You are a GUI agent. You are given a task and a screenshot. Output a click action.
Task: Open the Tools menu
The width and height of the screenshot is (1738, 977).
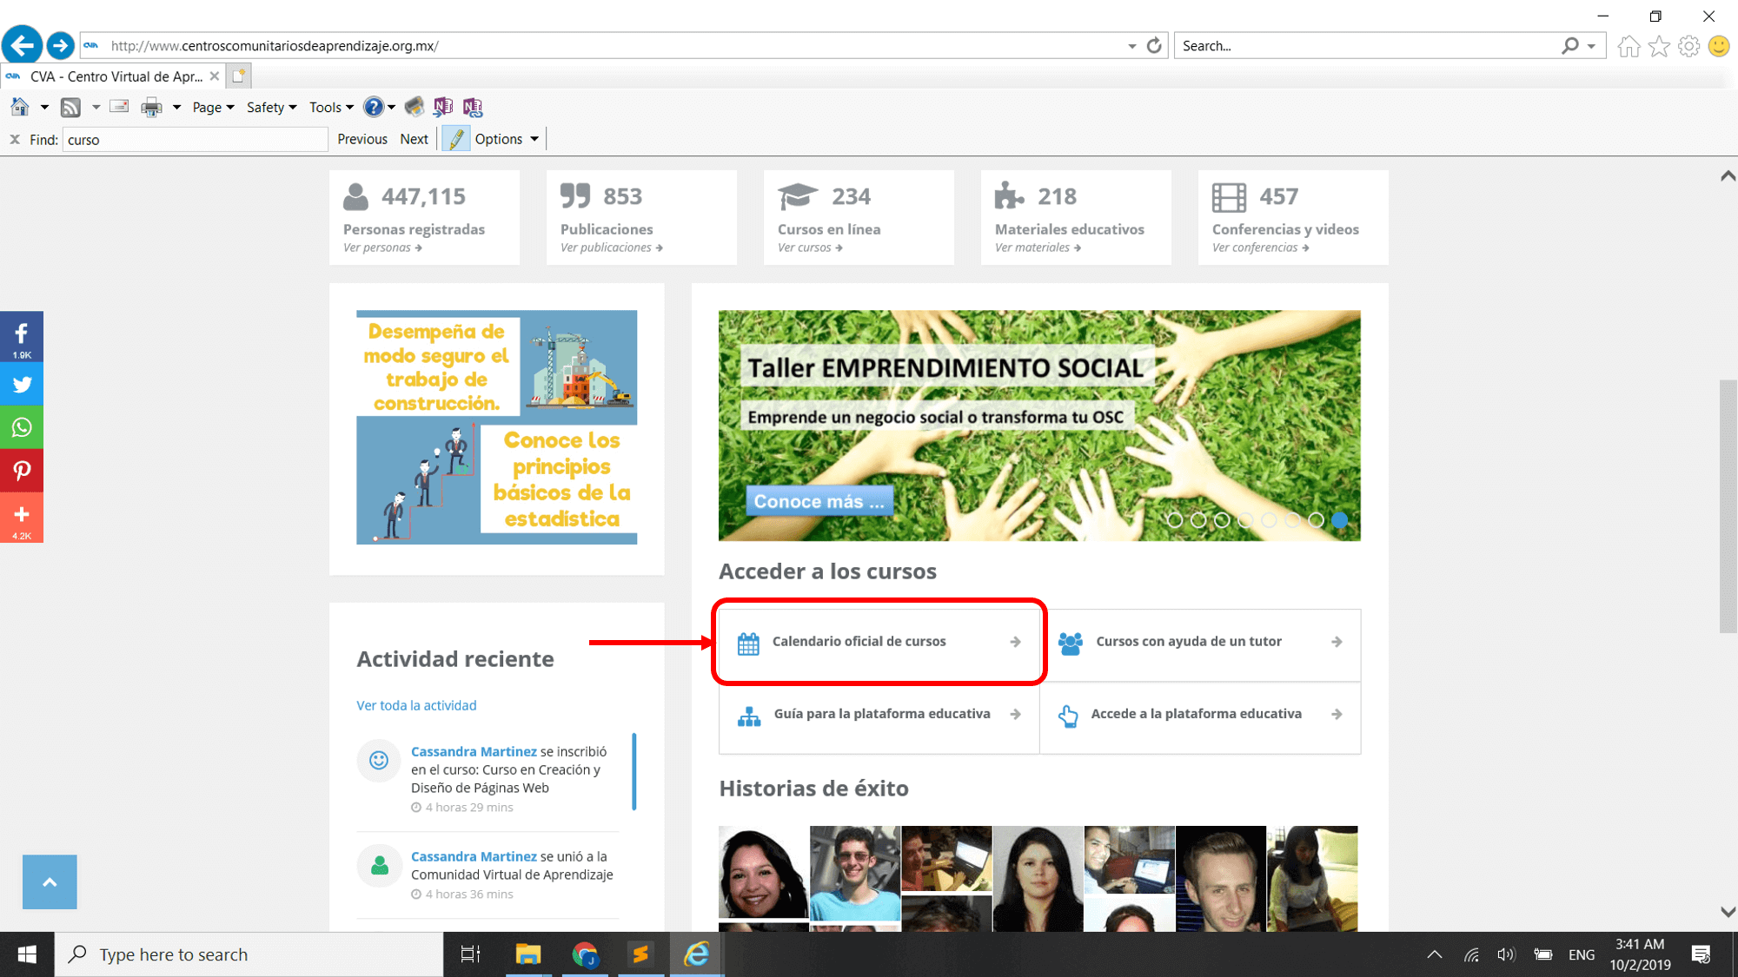[331, 108]
